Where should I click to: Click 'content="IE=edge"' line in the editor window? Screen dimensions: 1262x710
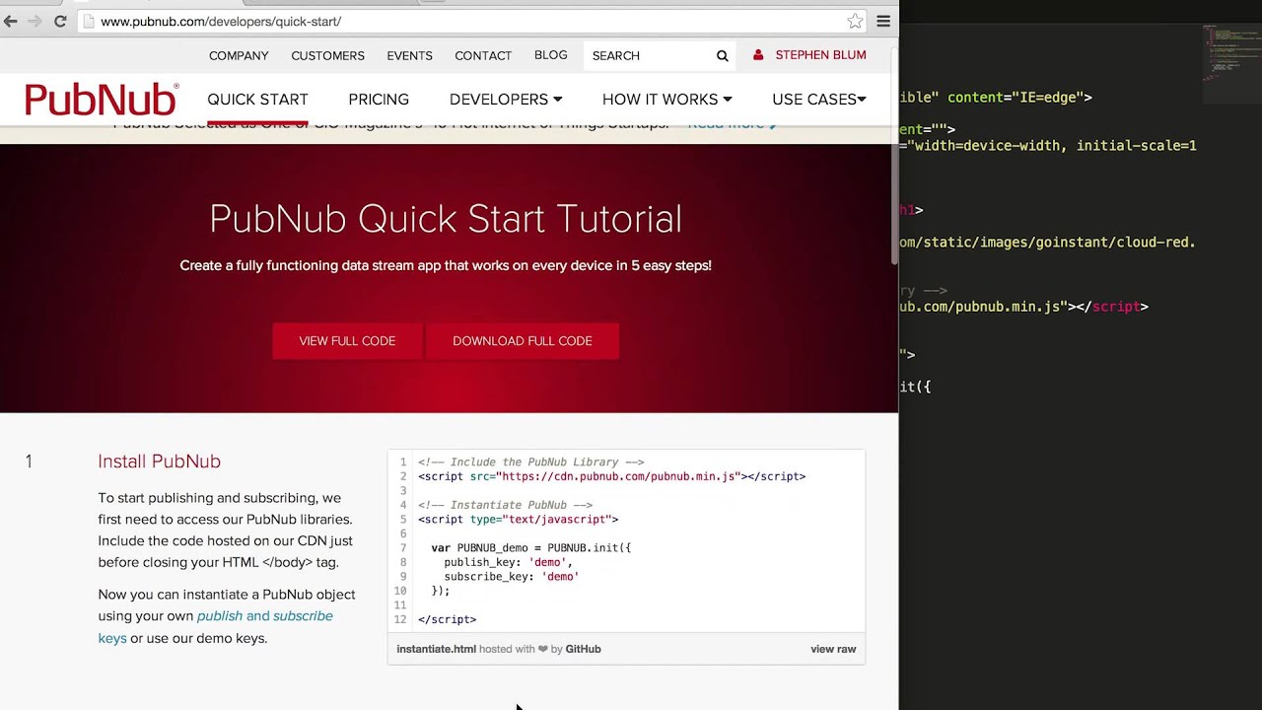pos(996,98)
